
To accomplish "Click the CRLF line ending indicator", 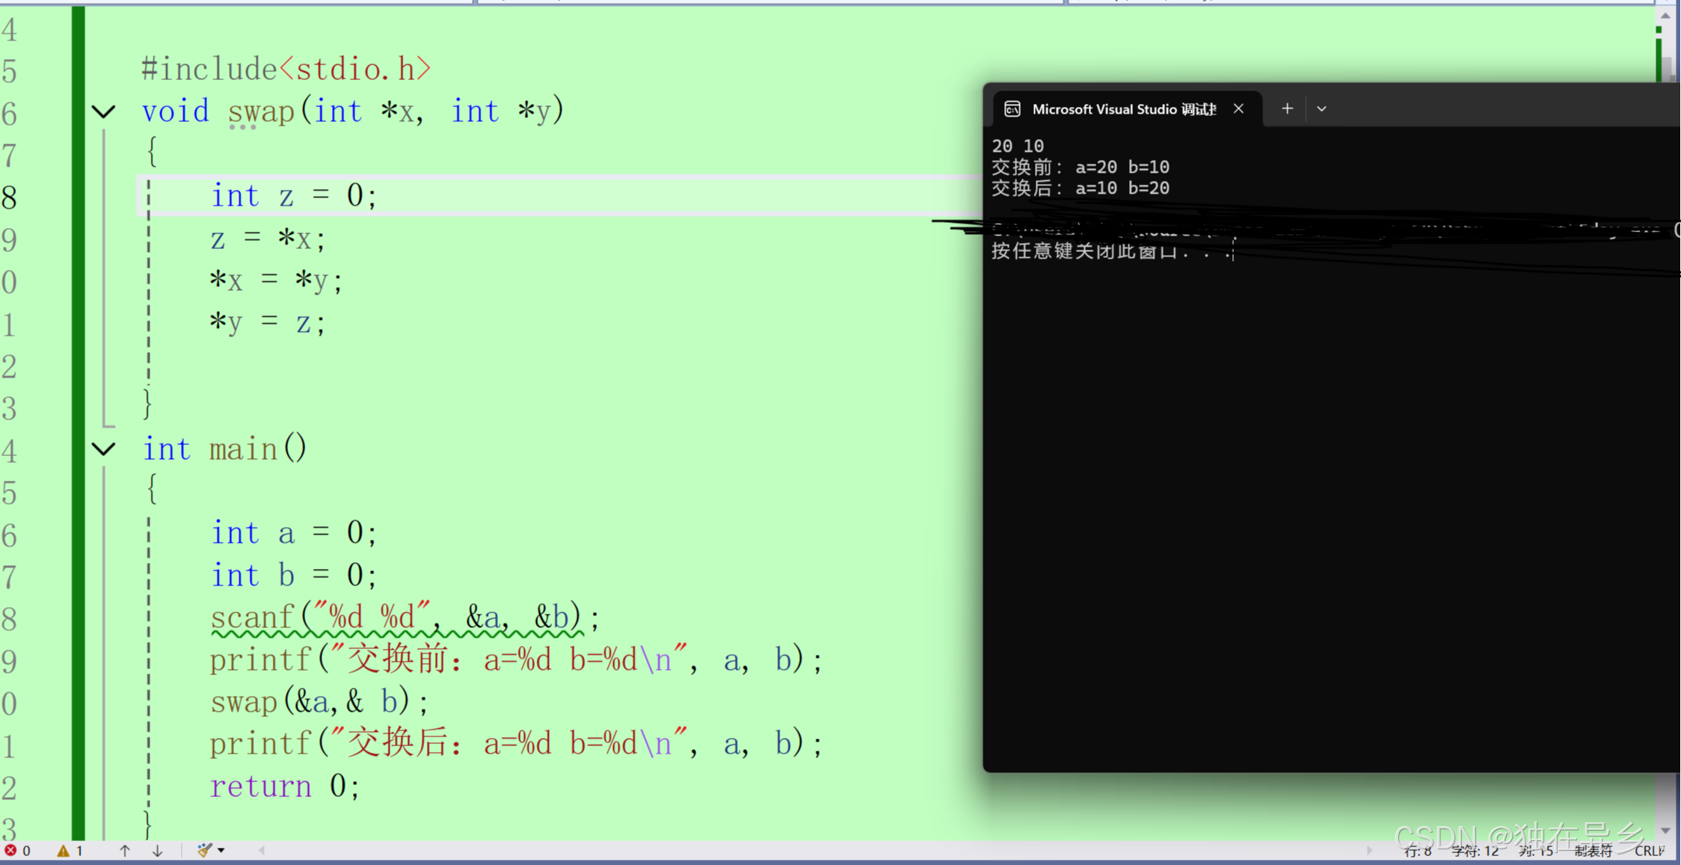I will point(1648,851).
